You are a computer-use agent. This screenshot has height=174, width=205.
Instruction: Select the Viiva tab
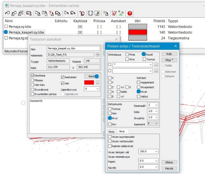pyautogui.click(x=122, y=131)
